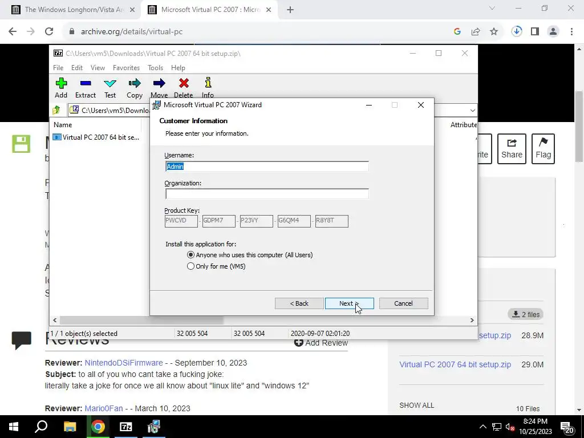Click the archive.org software floppy icon

(x=21, y=144)
